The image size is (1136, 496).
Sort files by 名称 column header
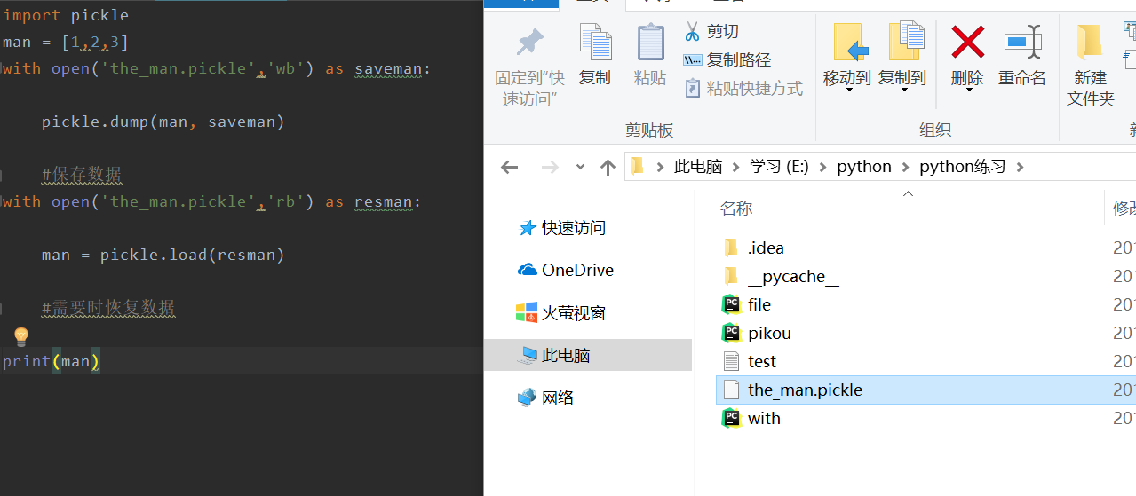pyautogui.click(x=736, y=209)
